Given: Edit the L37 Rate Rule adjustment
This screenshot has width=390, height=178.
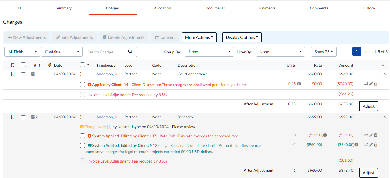Looking at the screenshot, I should pos(371,135).
